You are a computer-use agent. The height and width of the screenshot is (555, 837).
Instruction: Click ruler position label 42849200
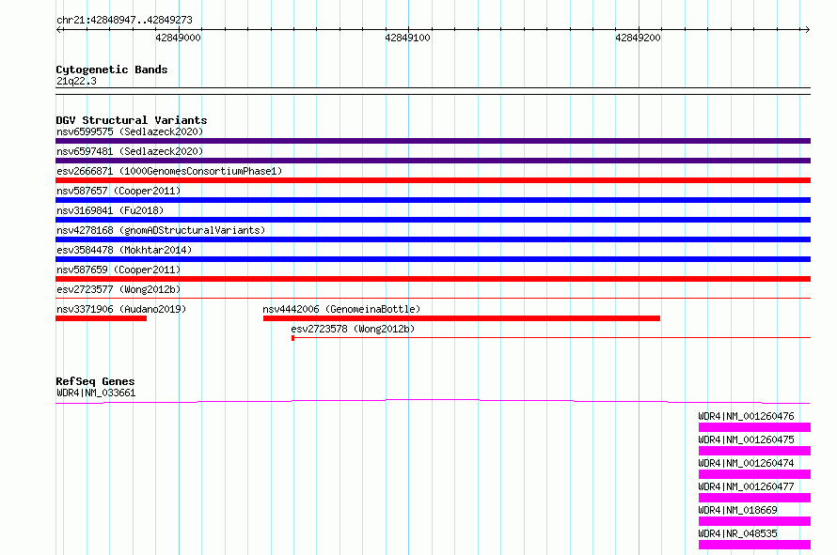[638, 38]
